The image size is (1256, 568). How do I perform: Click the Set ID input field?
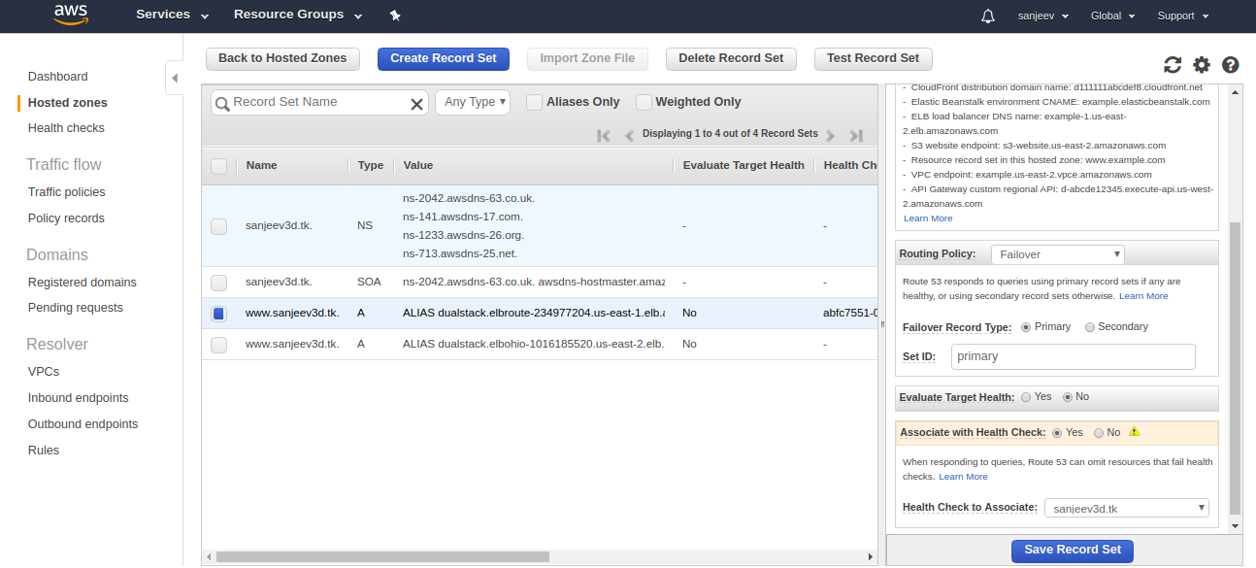[x=1074, y=356]
